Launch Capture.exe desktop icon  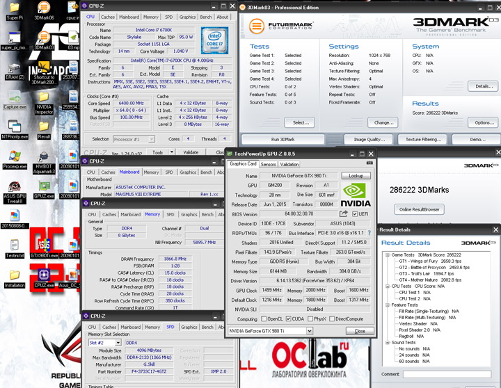tap(15, 100)
